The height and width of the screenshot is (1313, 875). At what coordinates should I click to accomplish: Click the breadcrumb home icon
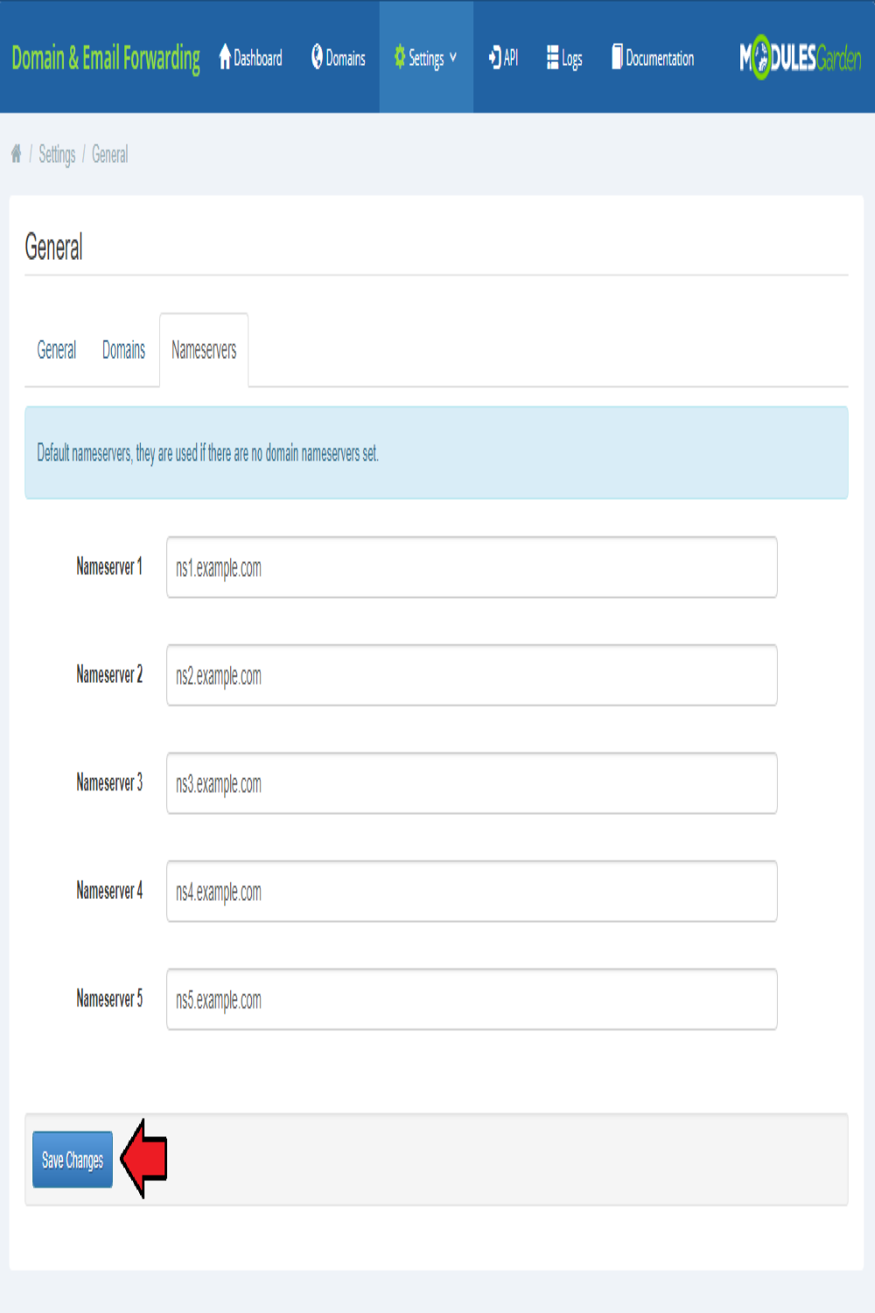(16, 154)
